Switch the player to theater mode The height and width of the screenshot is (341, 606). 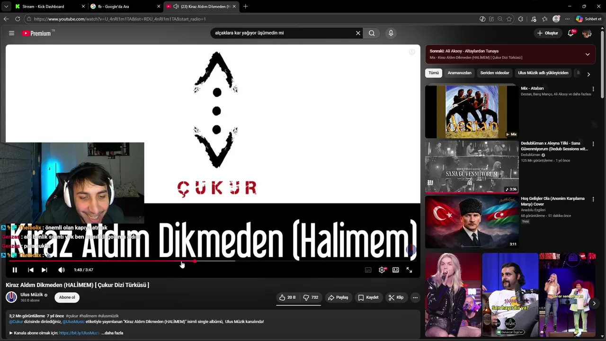click(396, 270)
